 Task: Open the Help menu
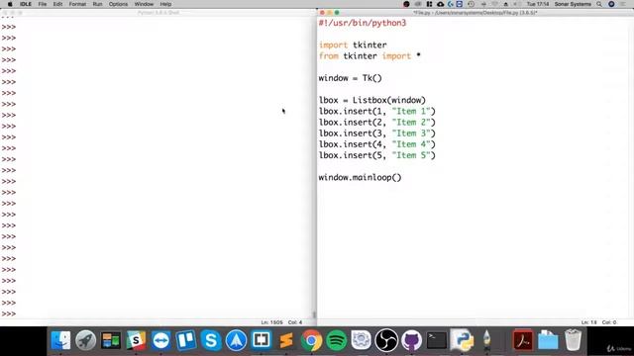click(165, 4)
